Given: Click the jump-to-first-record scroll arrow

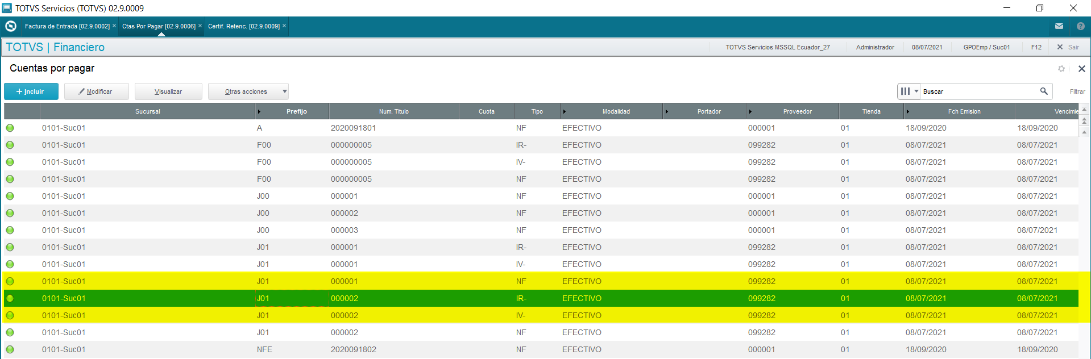Looking at the screenshot, I should [1084, 109].
